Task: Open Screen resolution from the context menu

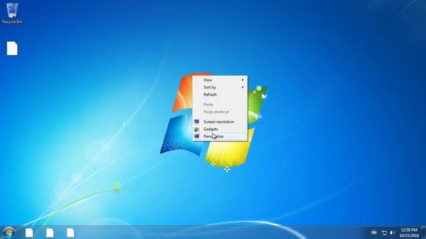Action: point(220,121)
